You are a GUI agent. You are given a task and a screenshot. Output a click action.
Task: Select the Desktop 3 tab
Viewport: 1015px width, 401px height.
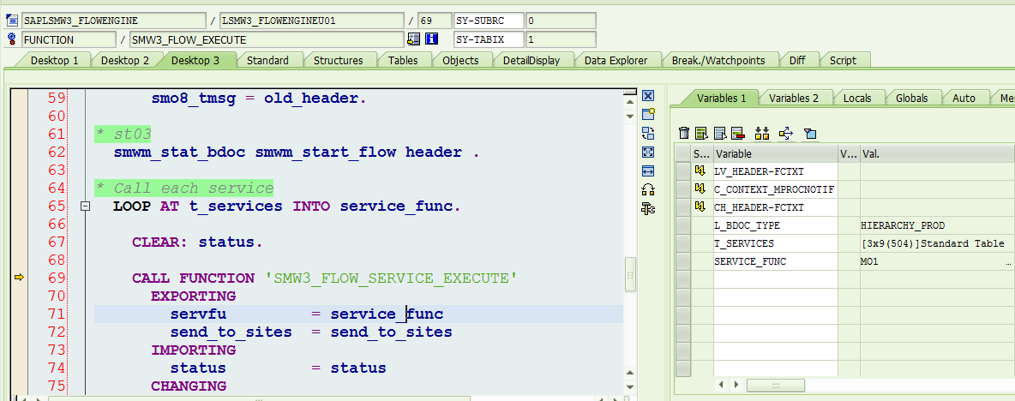click(195, 60)
